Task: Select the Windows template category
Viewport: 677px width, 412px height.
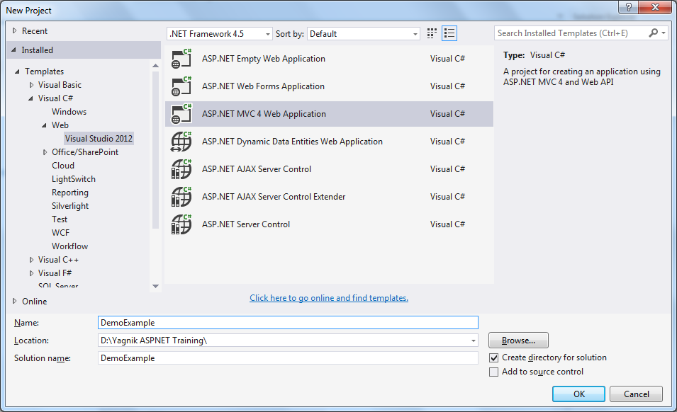Action: [x=69, y=112]
